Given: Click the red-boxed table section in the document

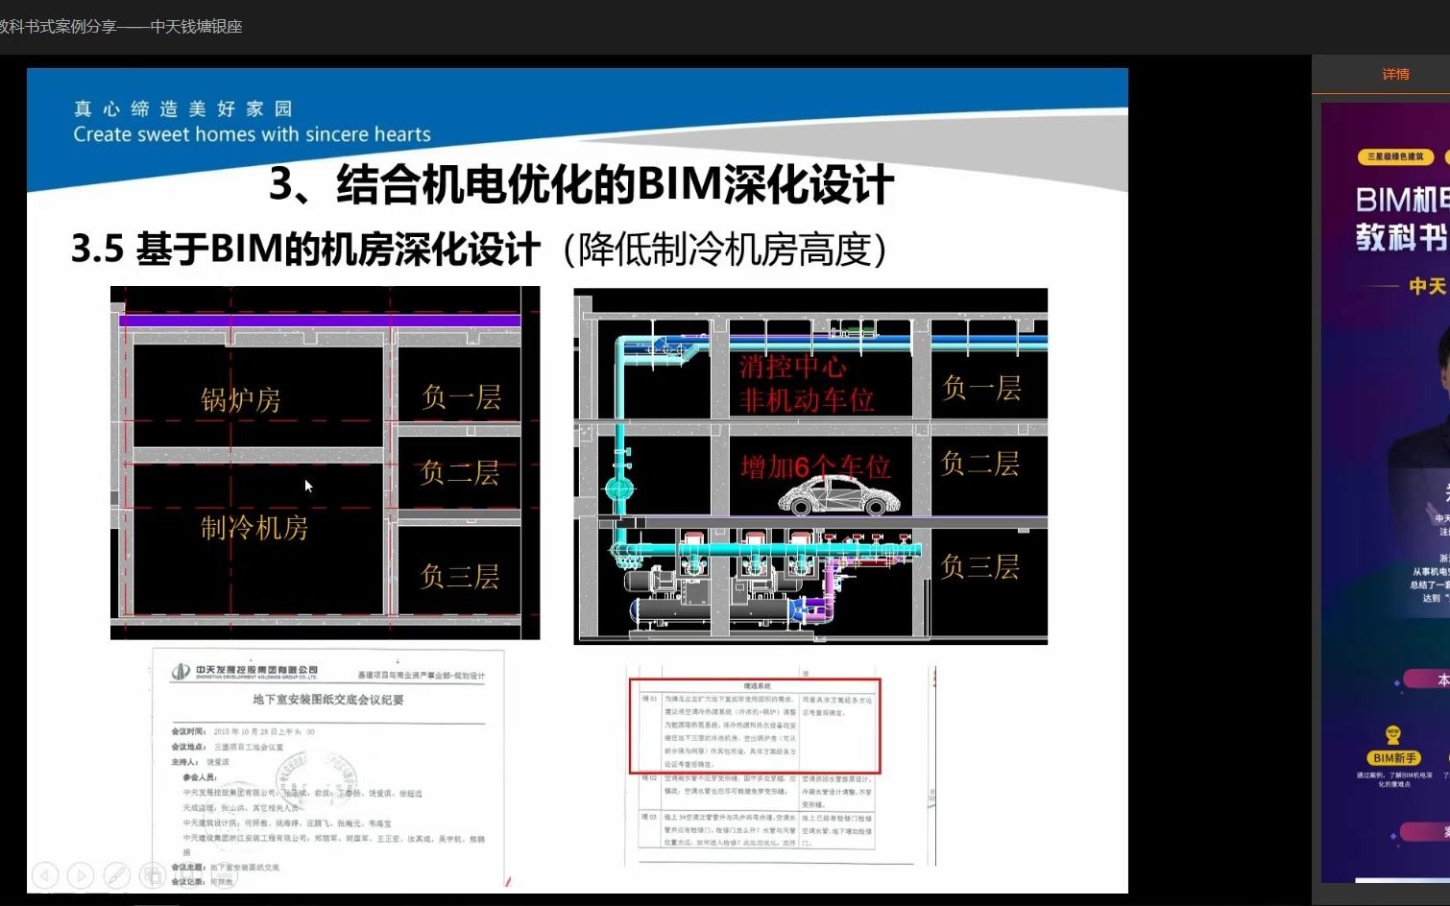Looking at the screenshot, I should 755,726.
